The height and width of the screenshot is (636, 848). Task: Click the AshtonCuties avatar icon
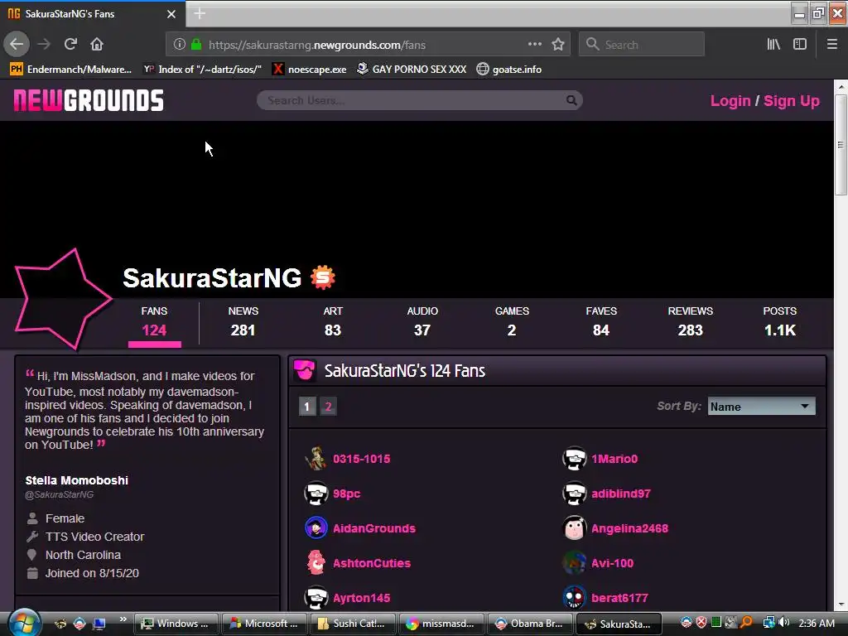tap(316, 563)
